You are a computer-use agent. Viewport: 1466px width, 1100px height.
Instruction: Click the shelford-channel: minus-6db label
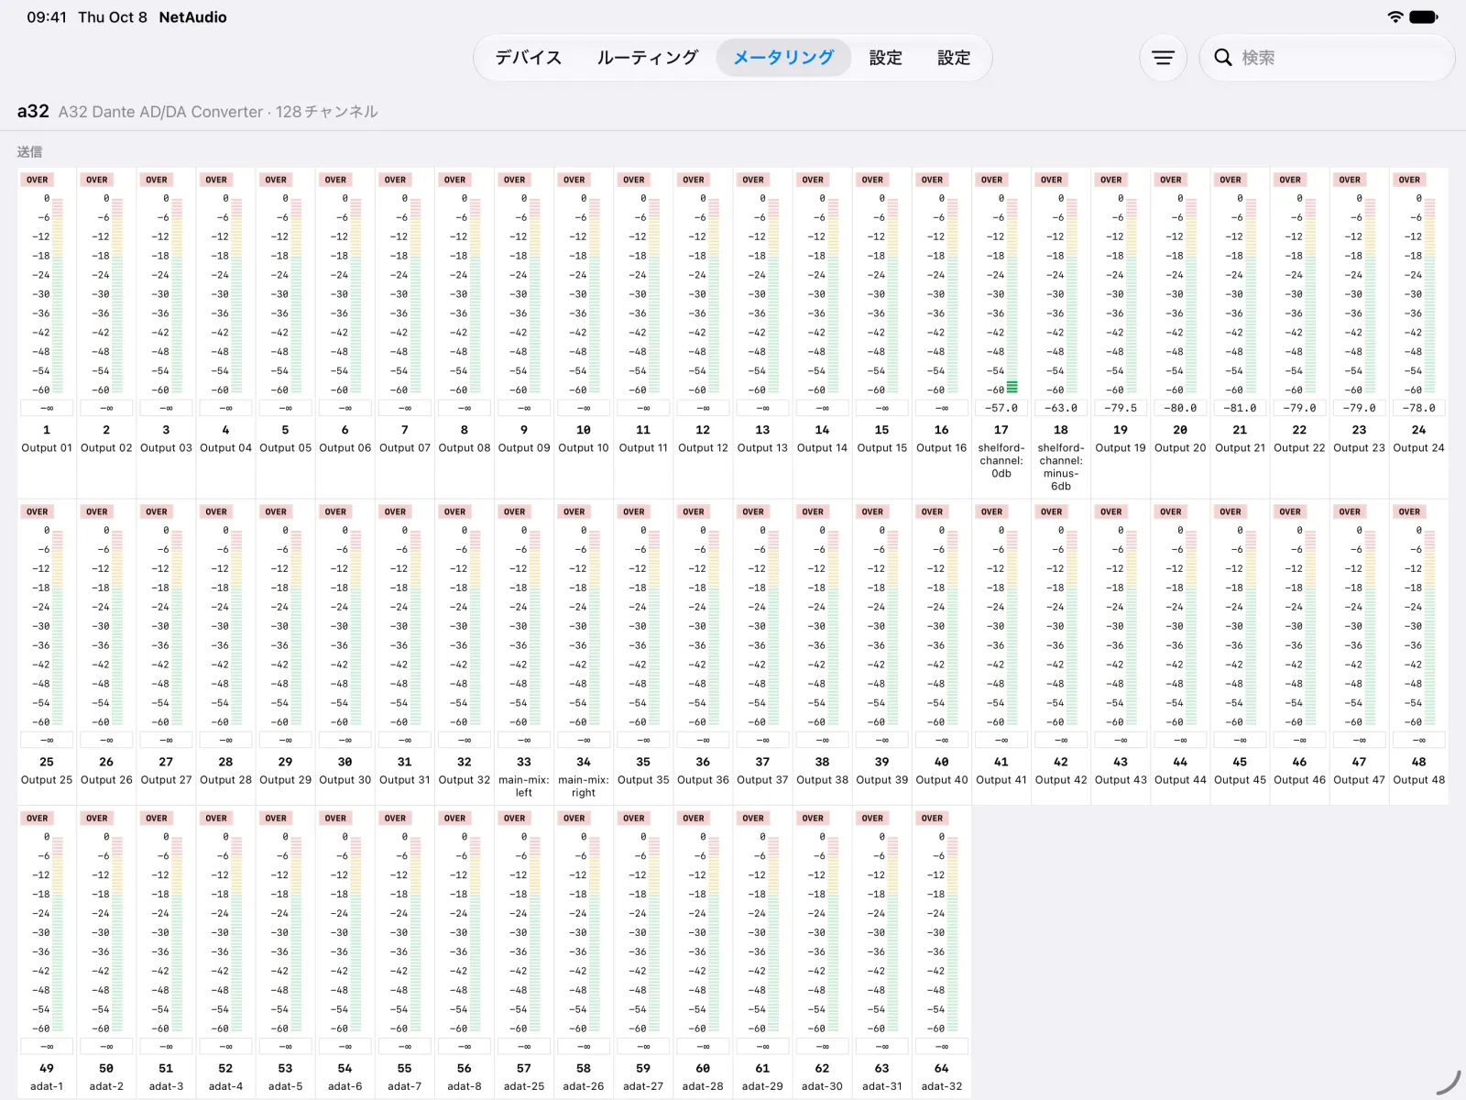click(1061, 467)
